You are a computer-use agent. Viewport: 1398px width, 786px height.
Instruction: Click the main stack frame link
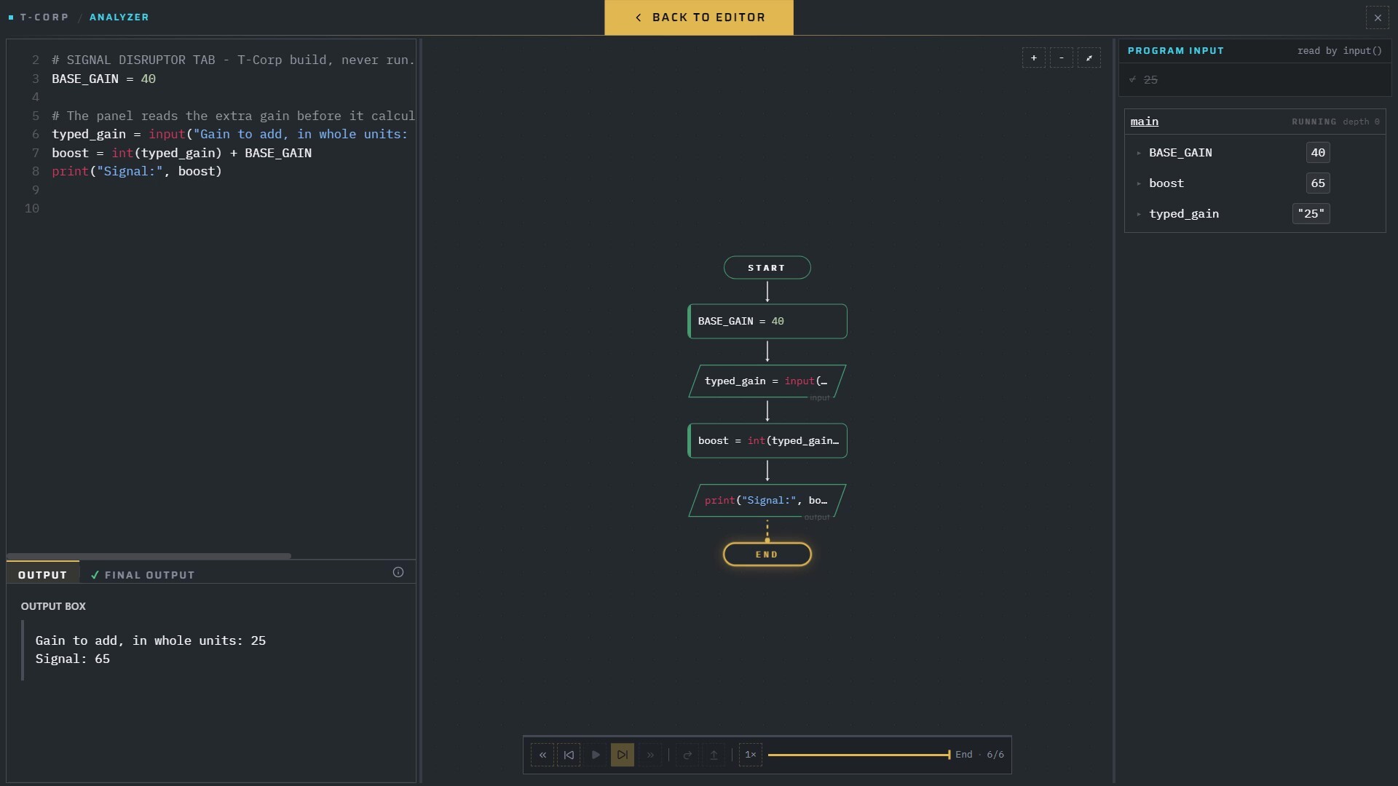(1144, 122)
